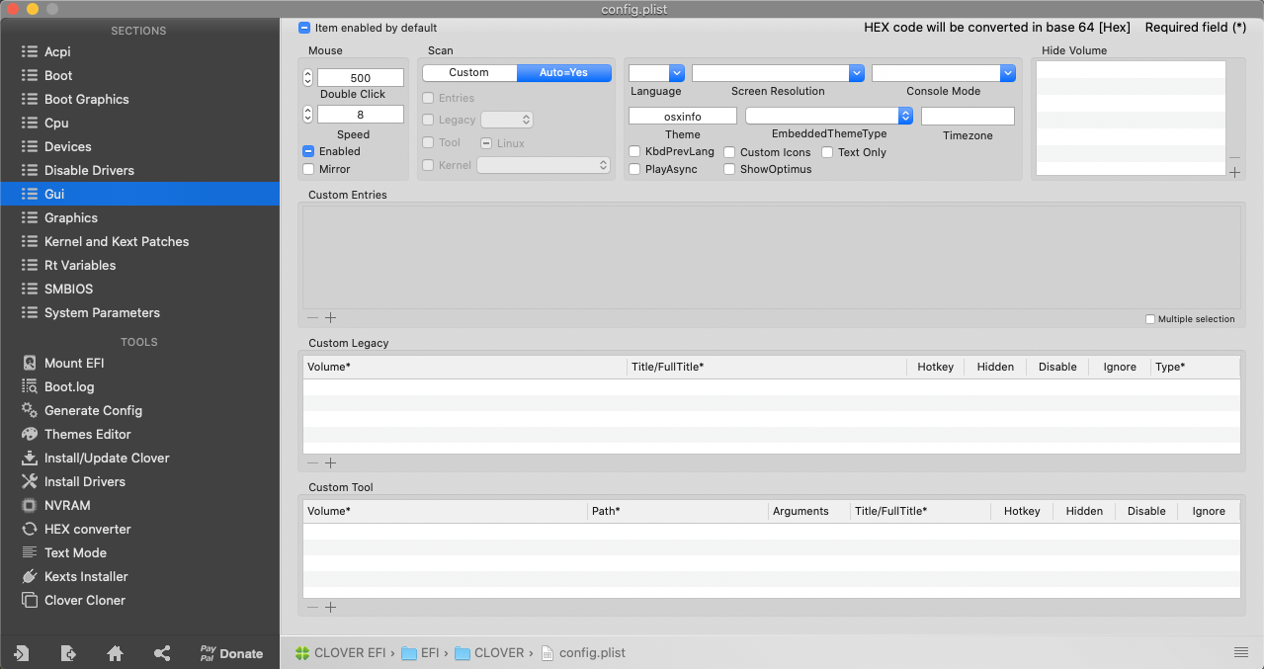The image size is (1264, 669).
Task: Enable the Mirror mouse checkbox
Action: point(308,169)
